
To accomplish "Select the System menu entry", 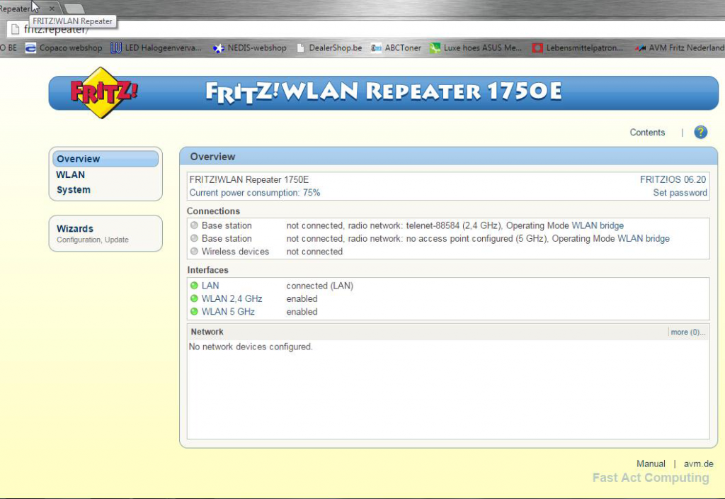I will 73,189.
